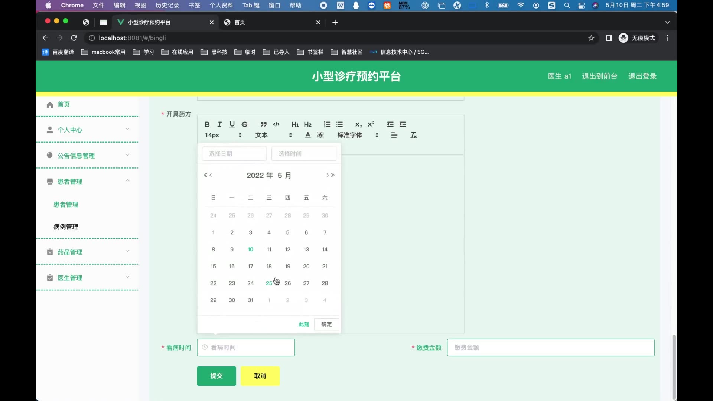Image resolution: width=713 pixels, height=401 pixels.
Task: Apply superscript formatting
Action: coord(371,124)
